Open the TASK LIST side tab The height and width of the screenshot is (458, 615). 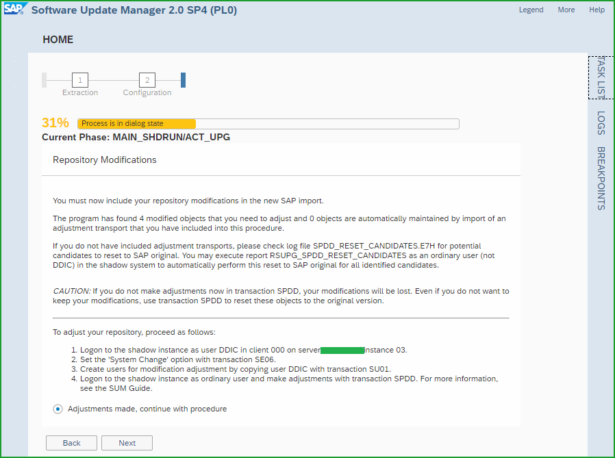pyautogui.click(x=601, y=77)
